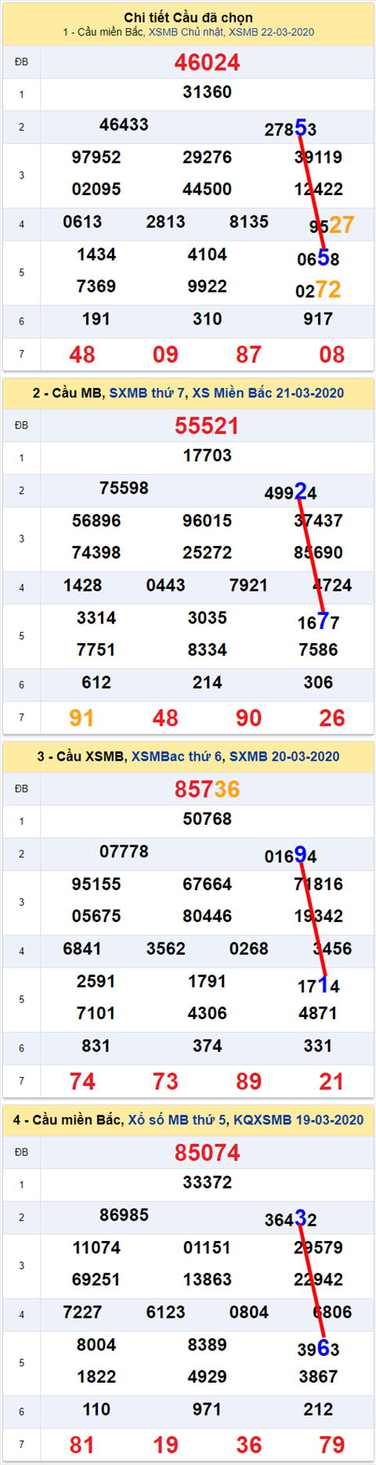Click first prize number 50768
This screenshot has width=376, height=1465.
click(207, 819)
